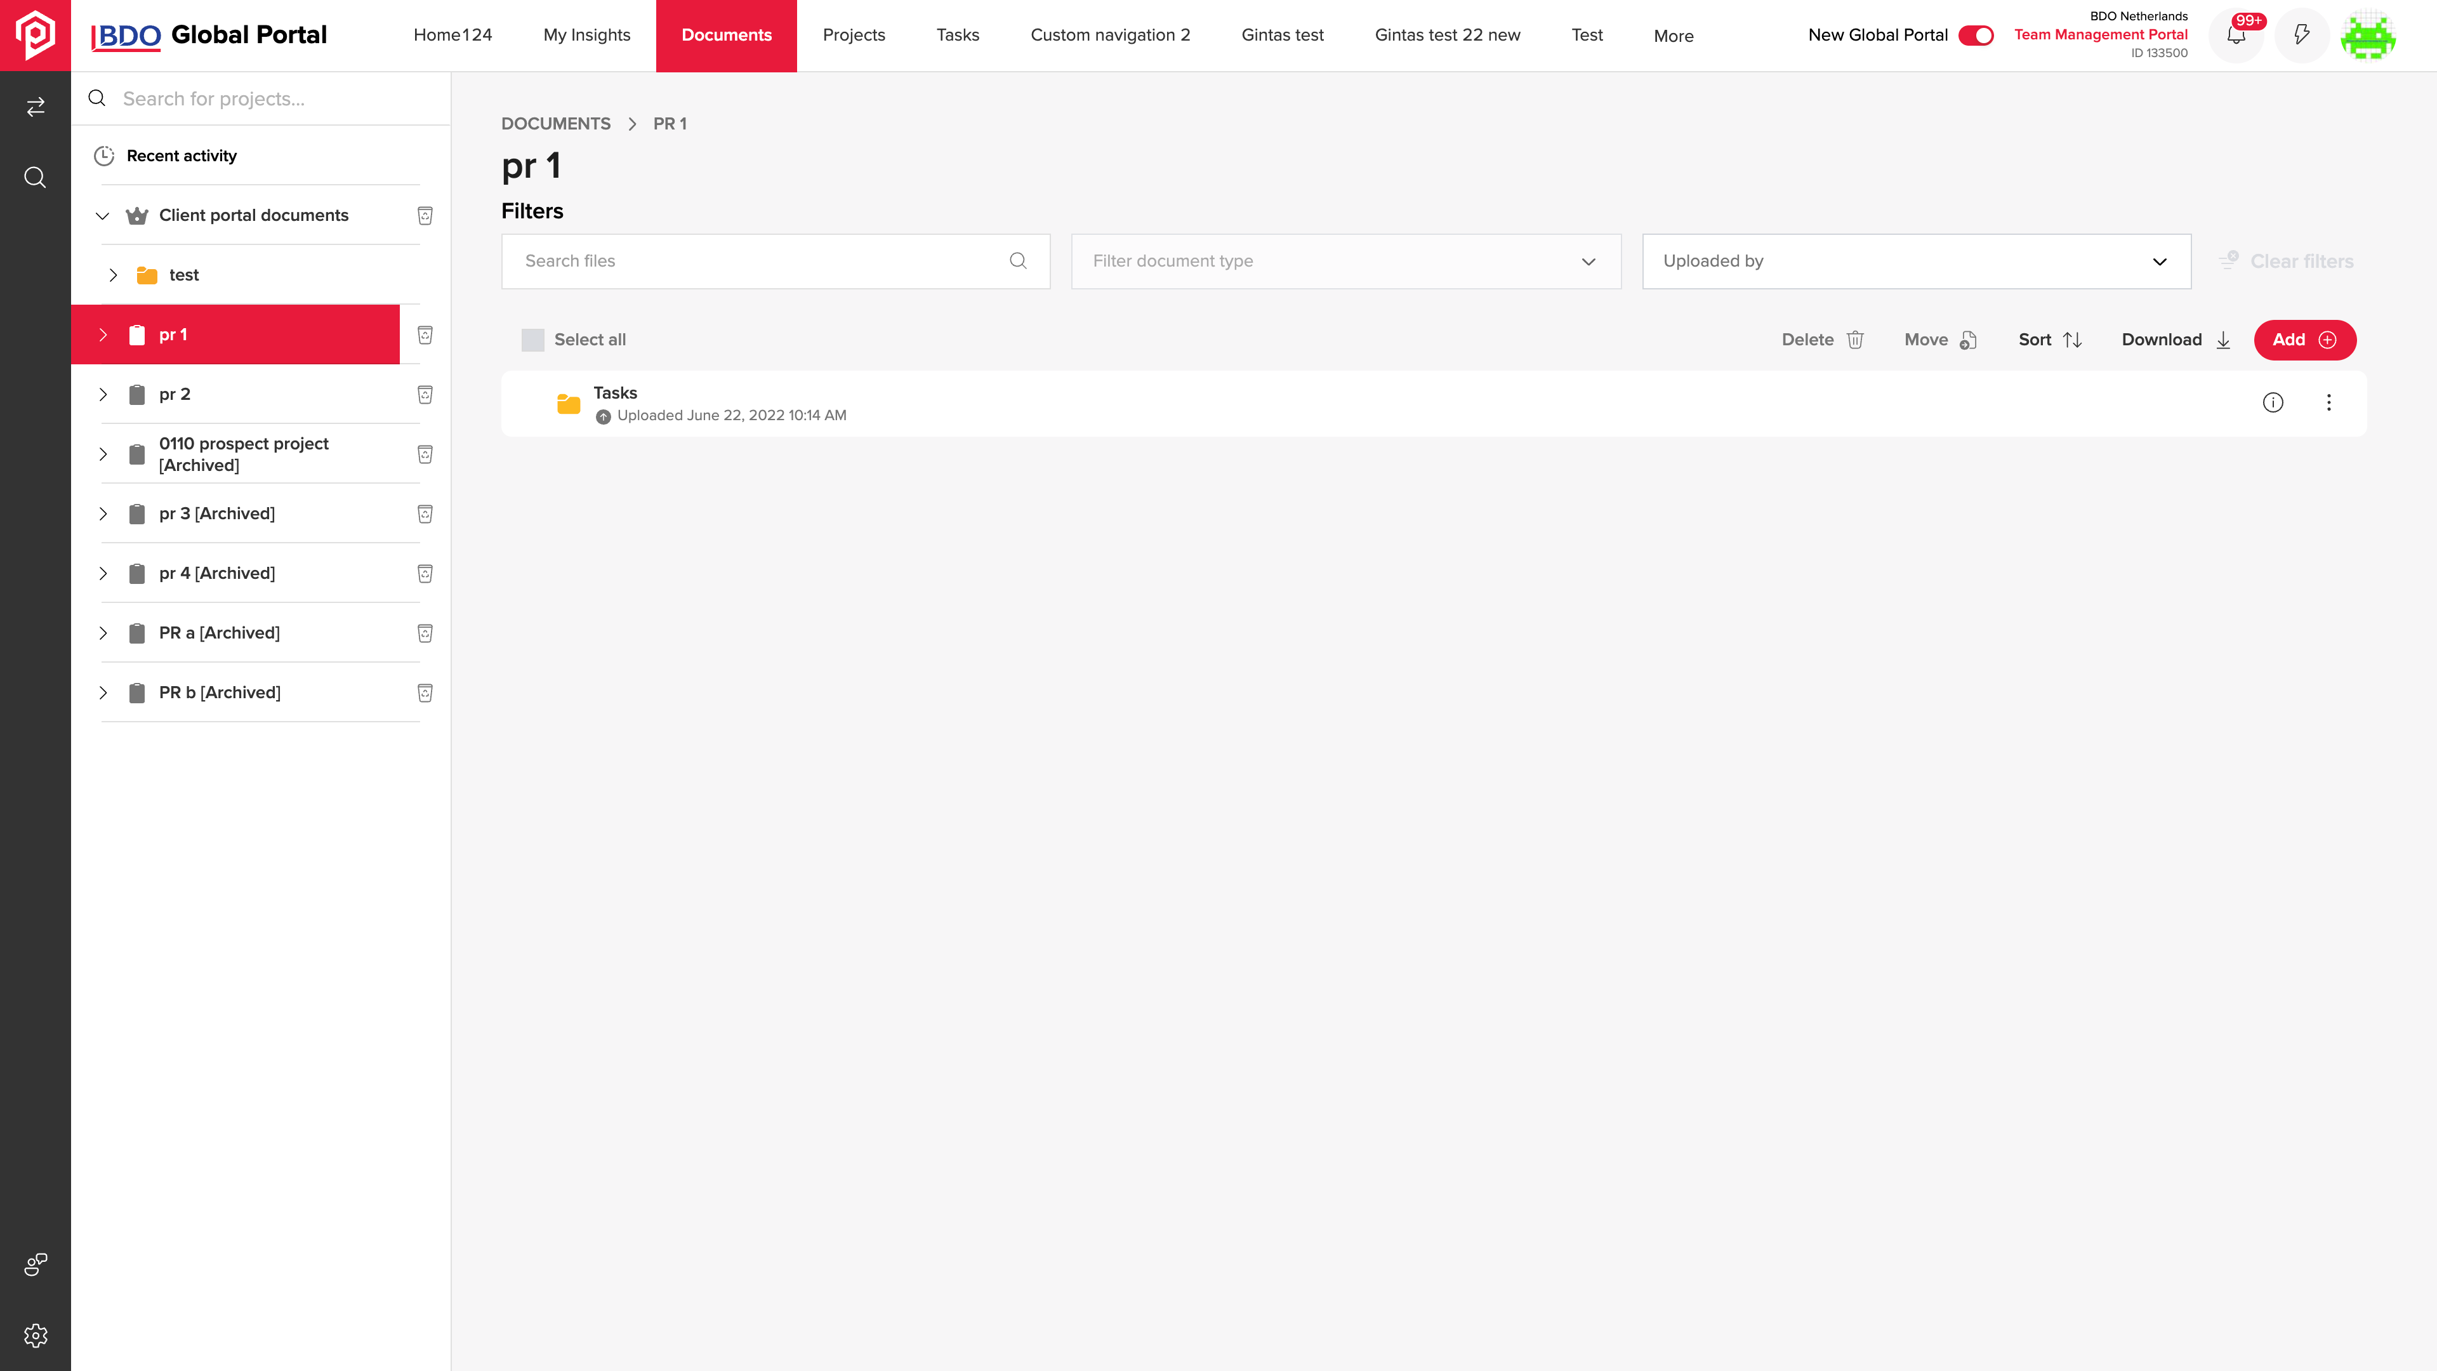Click the magnifier icon in Search files

pos(1018,261)
